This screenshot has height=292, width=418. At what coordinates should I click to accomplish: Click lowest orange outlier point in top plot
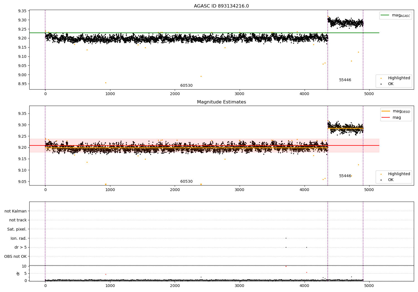[x=106, y=83]
